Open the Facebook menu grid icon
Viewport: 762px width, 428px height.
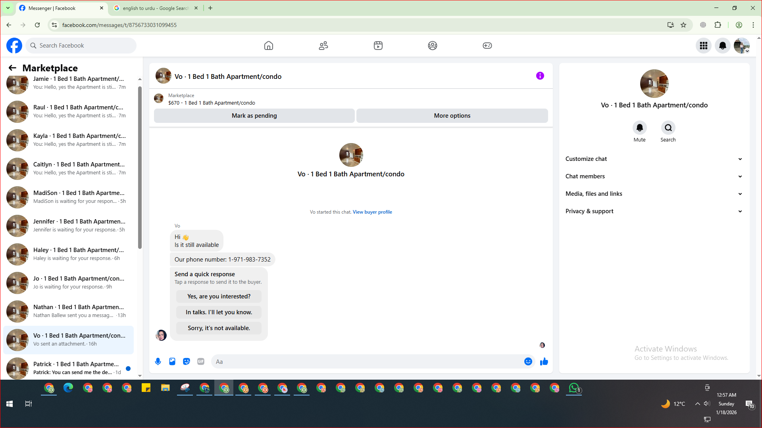[704, 46]
